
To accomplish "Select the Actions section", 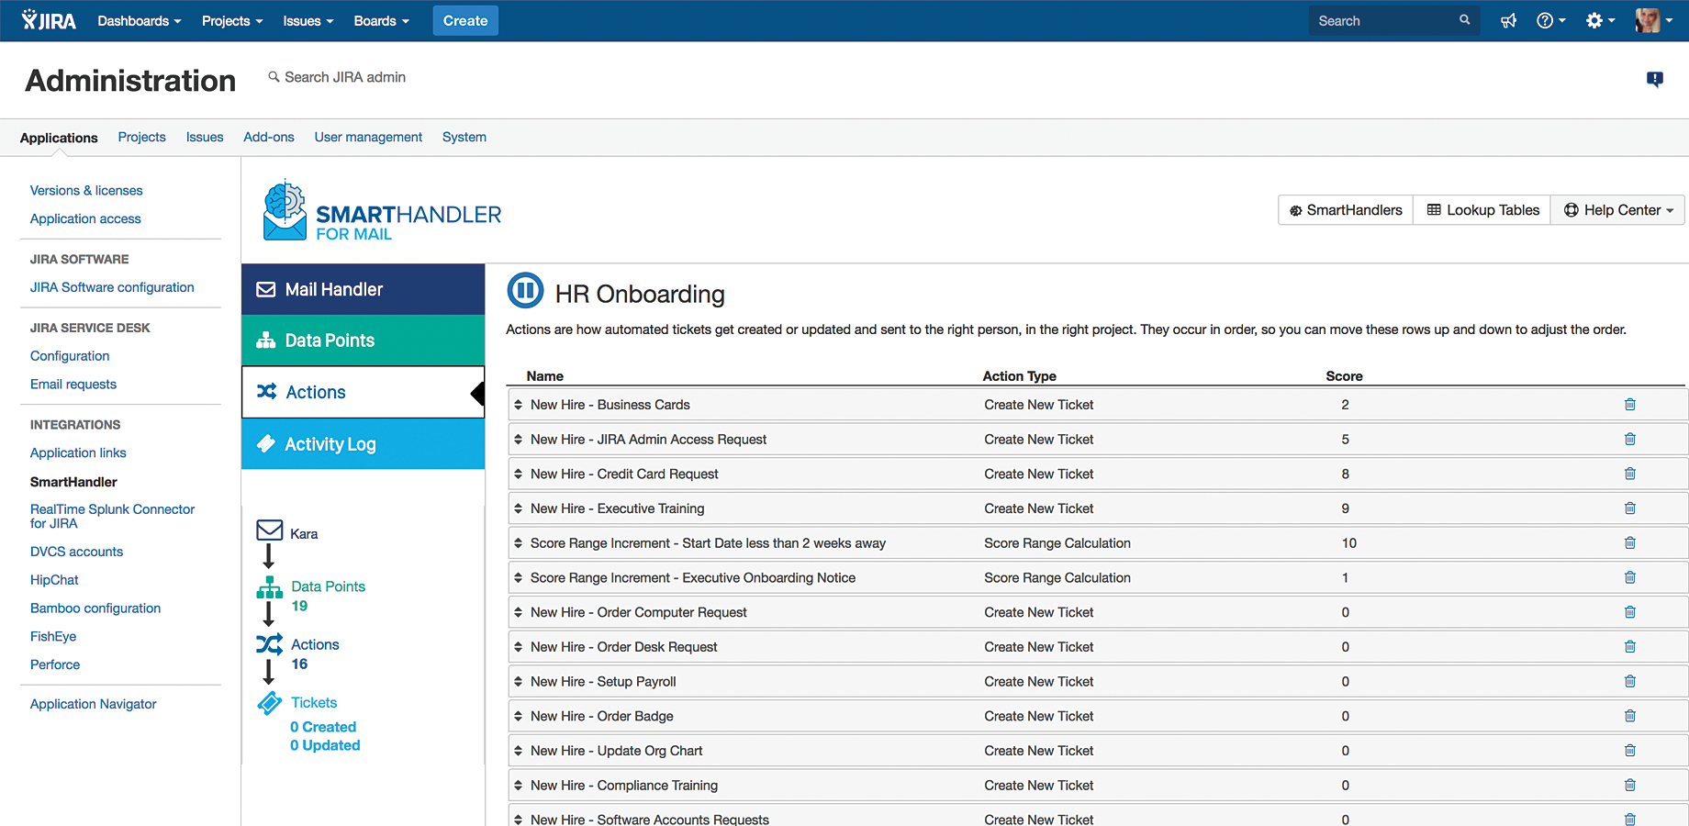I will click(364, 392).
